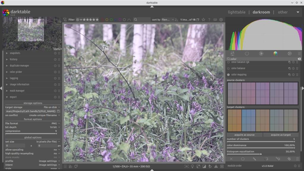The height and width of the screenshot is (171, 304).
Task: Toggle raw overexposed indication
Action: point(198,166)
